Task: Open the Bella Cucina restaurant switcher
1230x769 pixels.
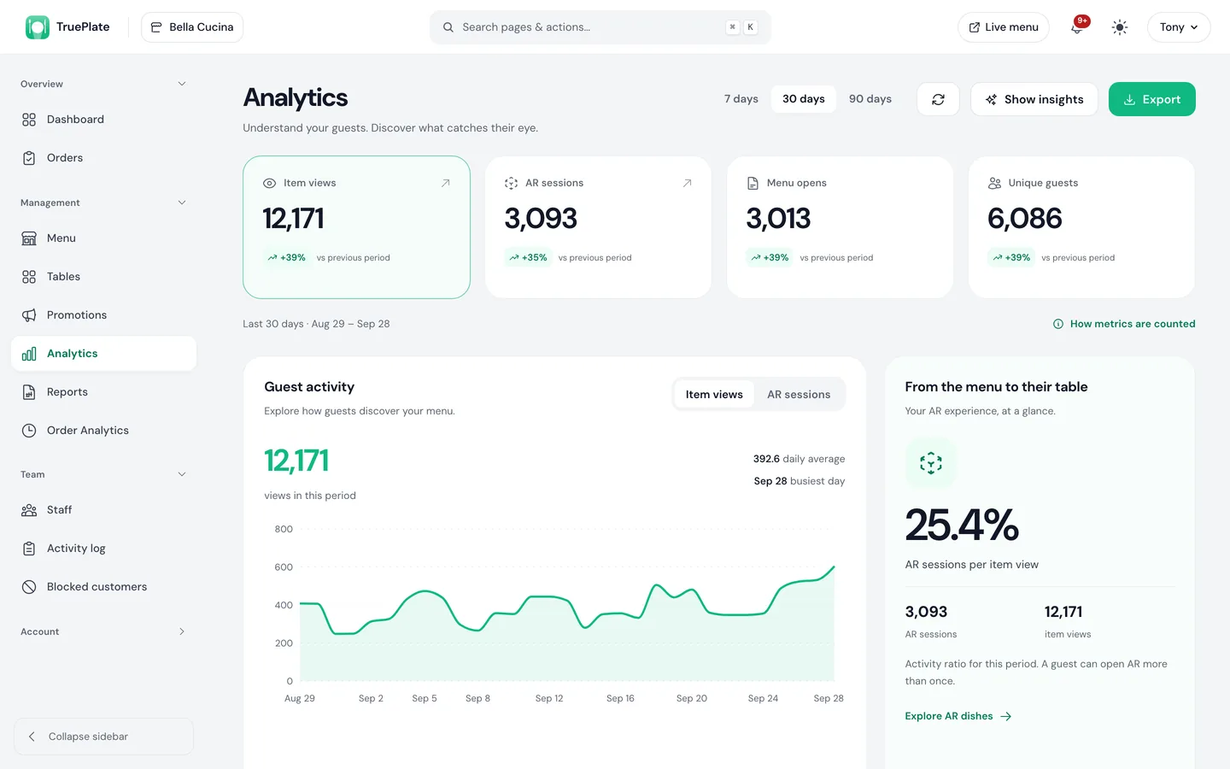Action: [x=192, y=27]
